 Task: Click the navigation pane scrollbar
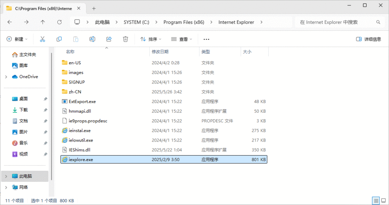[x=52, y=117]
